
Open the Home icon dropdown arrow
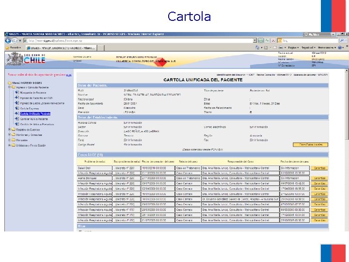[x=262, y=48]
